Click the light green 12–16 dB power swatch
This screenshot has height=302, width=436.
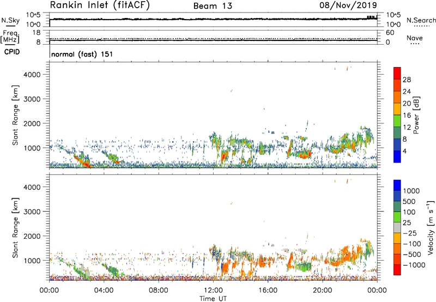click(x=397, y=120)
